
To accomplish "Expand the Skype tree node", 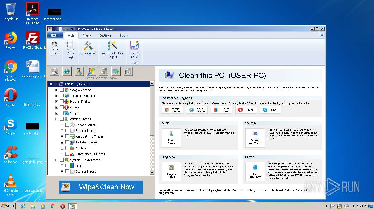I will [56, 113].
